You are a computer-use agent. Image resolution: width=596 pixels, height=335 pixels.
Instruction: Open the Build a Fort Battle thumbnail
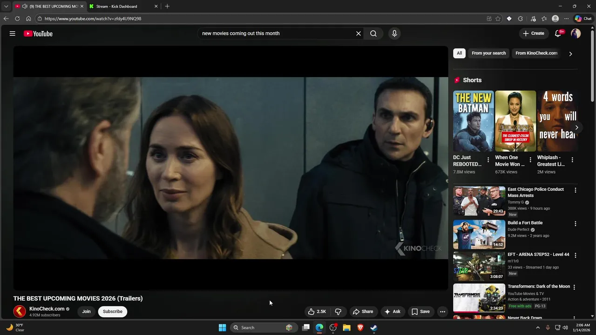(x=479, y=234)
